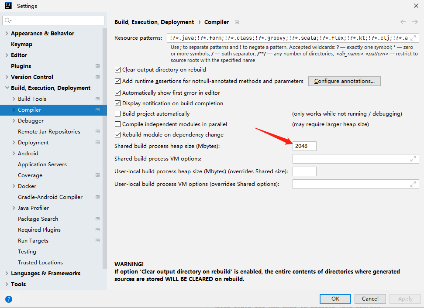Toggle Display notification on build completion

pyautogui.click(x=117, y=103)
